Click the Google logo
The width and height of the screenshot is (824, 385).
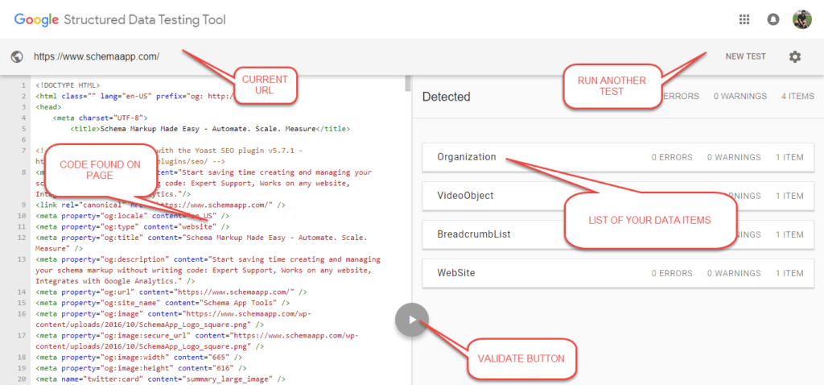[x=35, y=20]
